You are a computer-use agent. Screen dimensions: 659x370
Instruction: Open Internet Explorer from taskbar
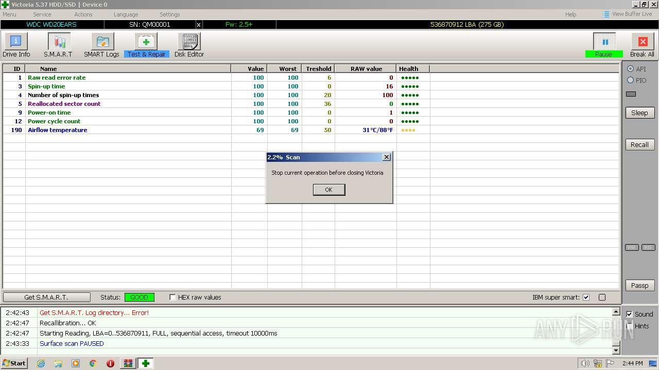(x=41, y=363)
